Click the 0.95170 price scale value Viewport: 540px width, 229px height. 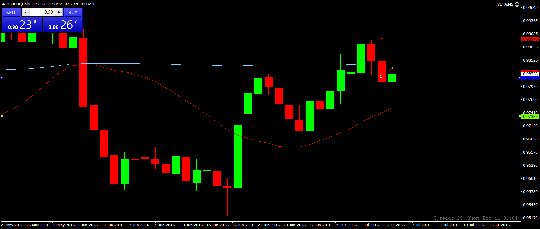pyautogui.click(x=530, y=218)
